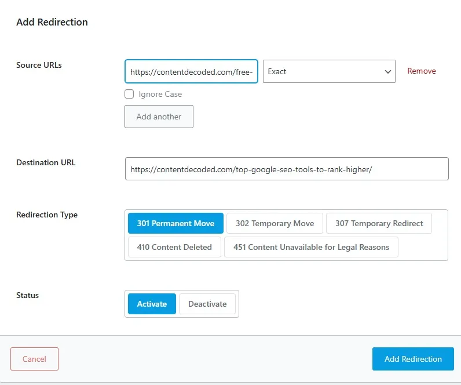Remove the source URL entry
461x385 pixels.
click(x=421, y=71)
